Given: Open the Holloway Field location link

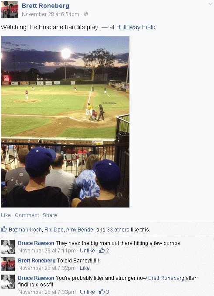Looking at the screenshot, I should click(136, 27).
